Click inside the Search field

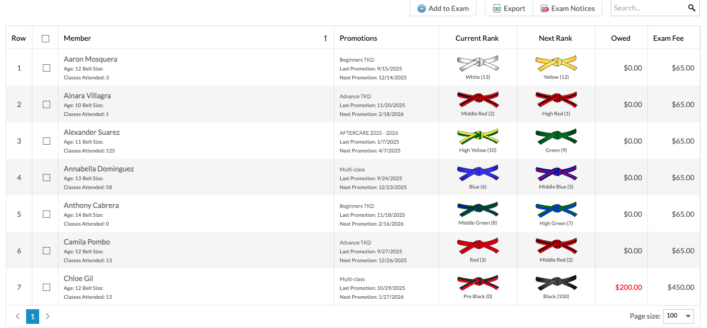click(x=648, y=8)
